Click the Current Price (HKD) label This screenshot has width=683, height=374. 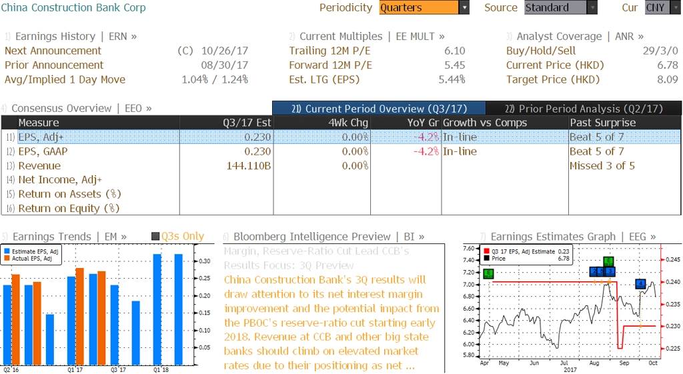[x=555, y=65]
